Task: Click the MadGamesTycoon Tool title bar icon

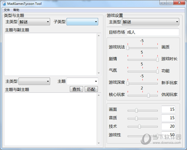Action: point(4,4)
